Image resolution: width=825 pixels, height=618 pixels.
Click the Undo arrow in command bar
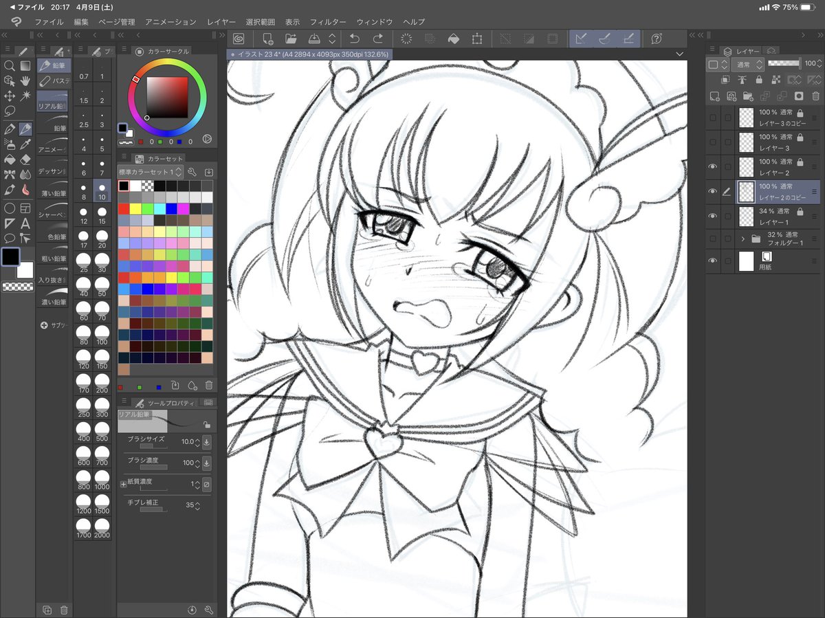(x=355, y=38)
